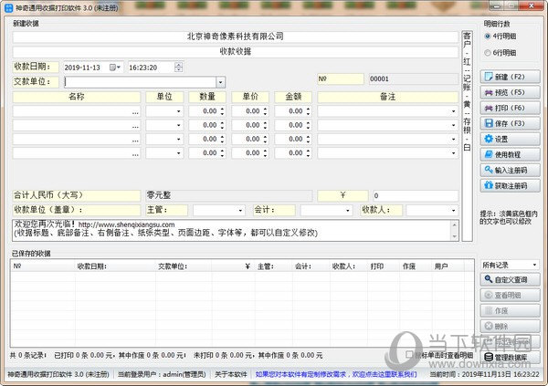Toggle 鼠标单击时查看明细 checkbox
This screenshot has width=548, height=386.
point(409,355)
